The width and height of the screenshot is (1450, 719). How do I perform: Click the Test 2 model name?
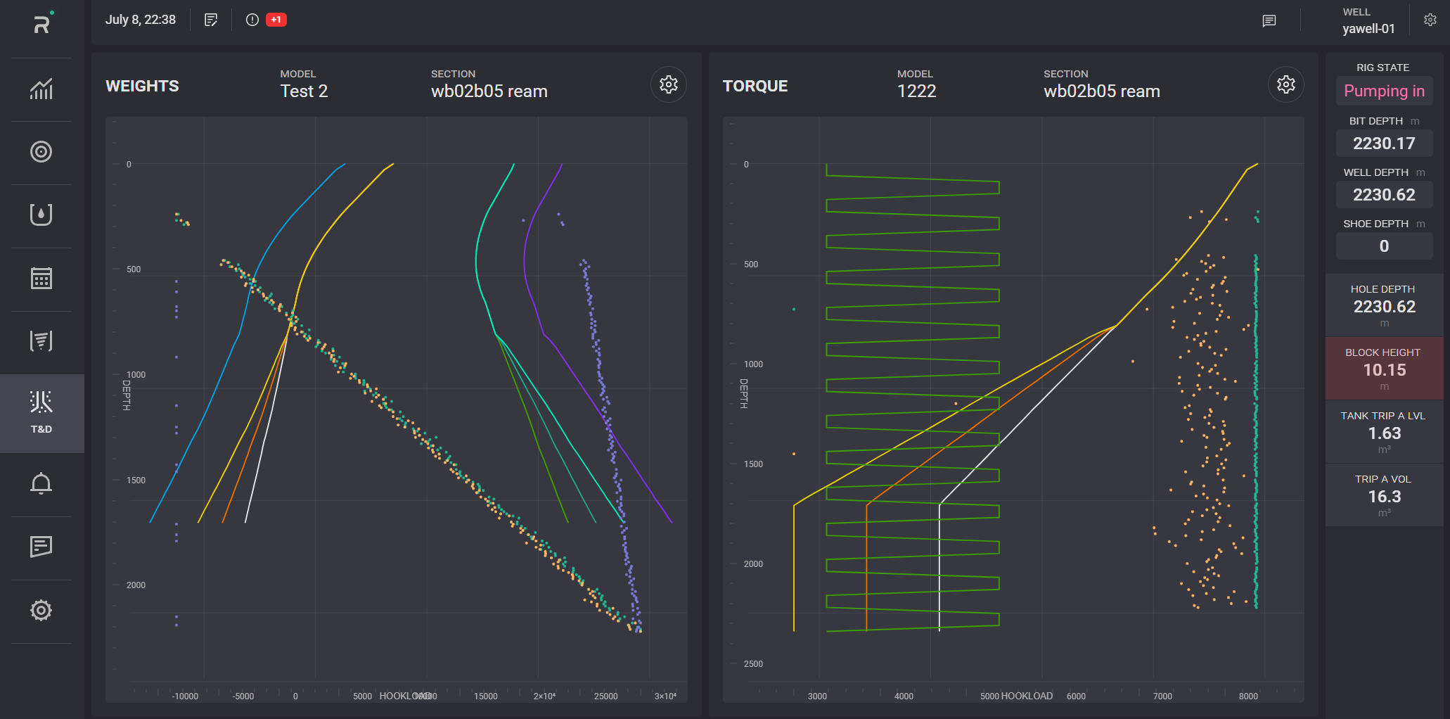pyautogui.click(x=304, y=91)
